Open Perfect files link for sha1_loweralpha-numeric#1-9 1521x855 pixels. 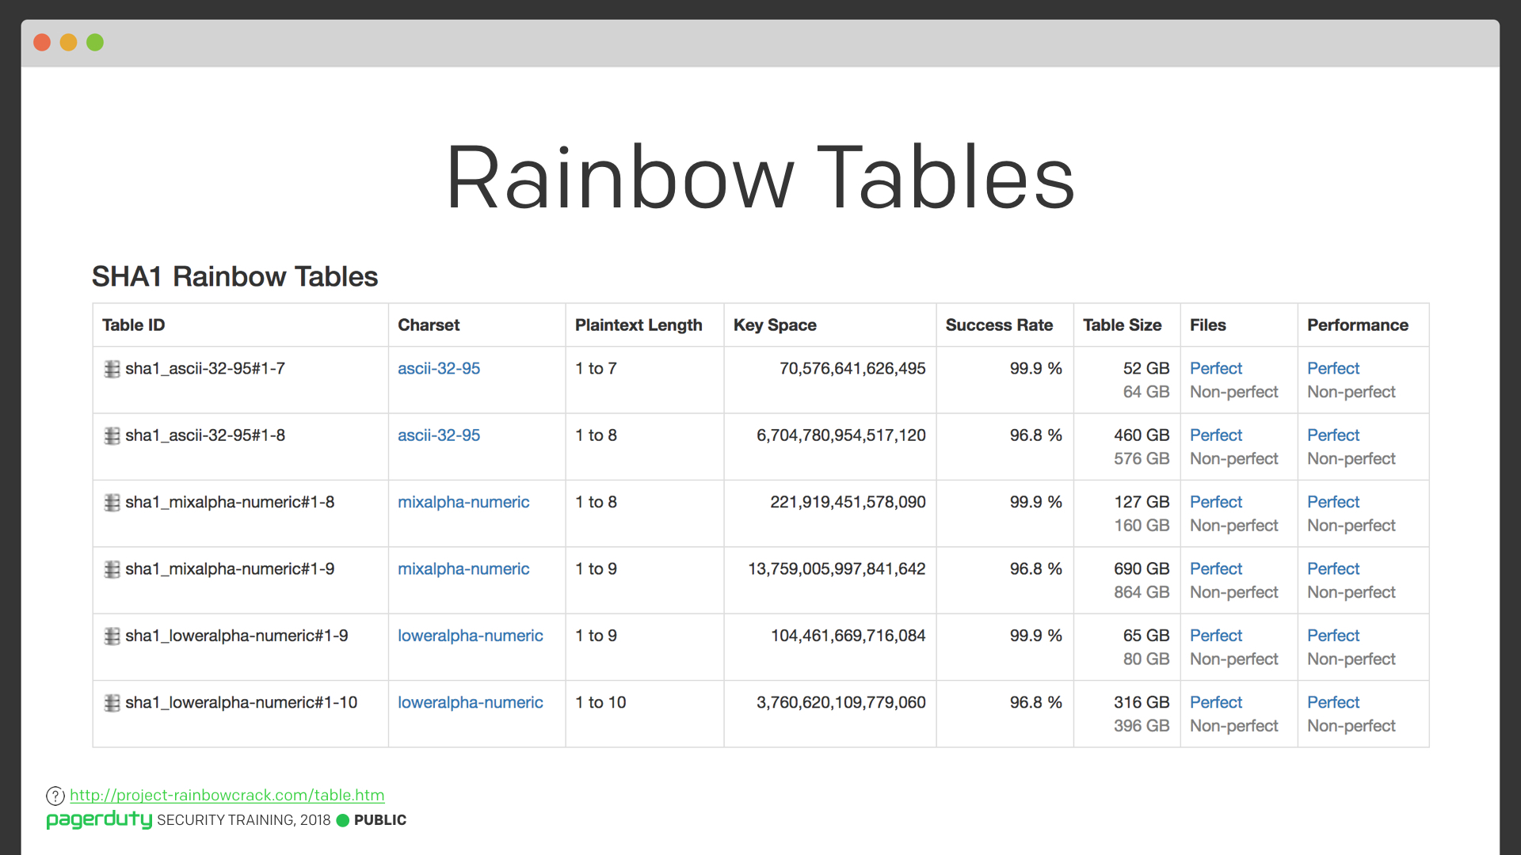coord(1216,635)
